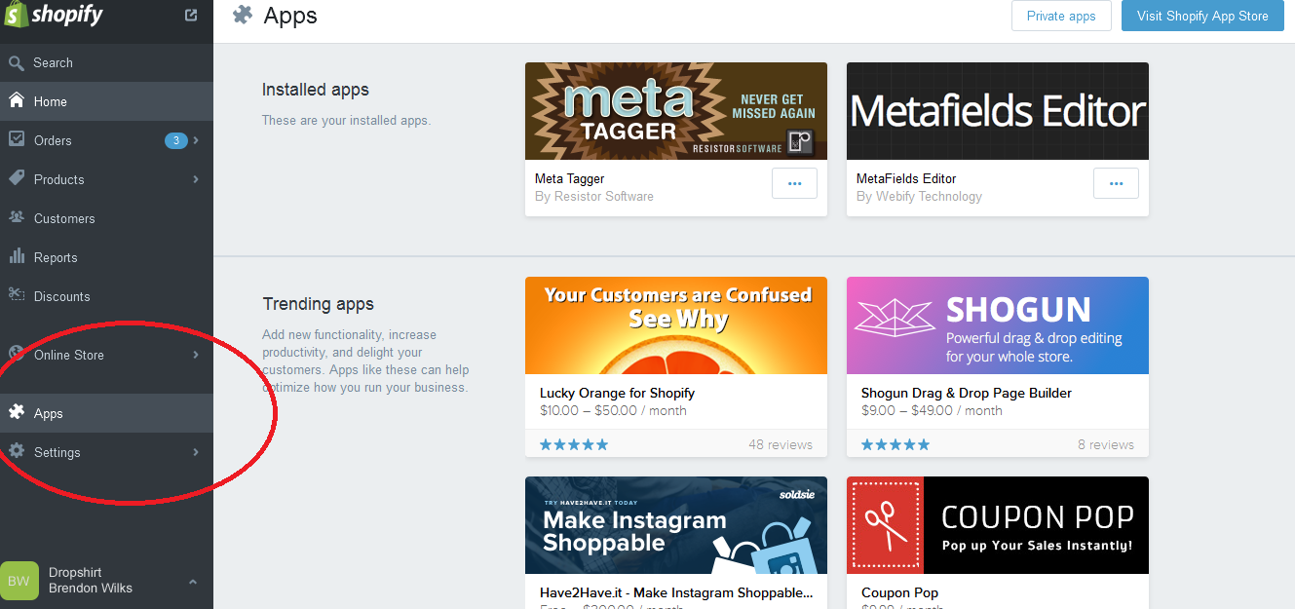Screen dimensions: 1295x609
Task: Expand the Settings submenu arrow
Action: pos(196,452)
